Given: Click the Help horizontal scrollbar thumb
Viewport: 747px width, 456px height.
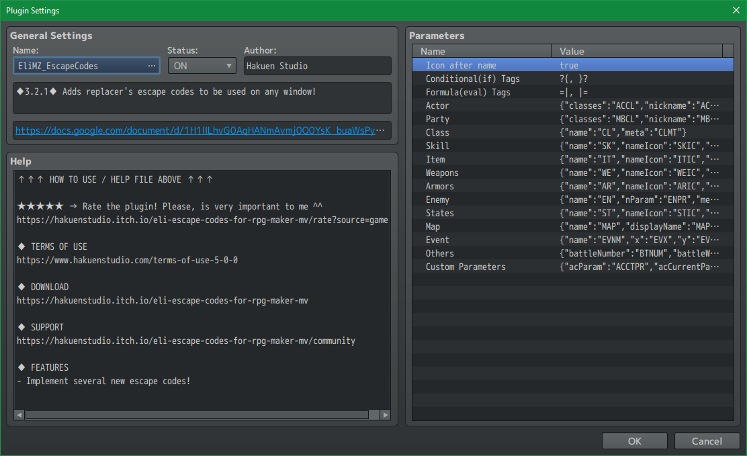Looking at the screenshot, I should click(196, 415).
